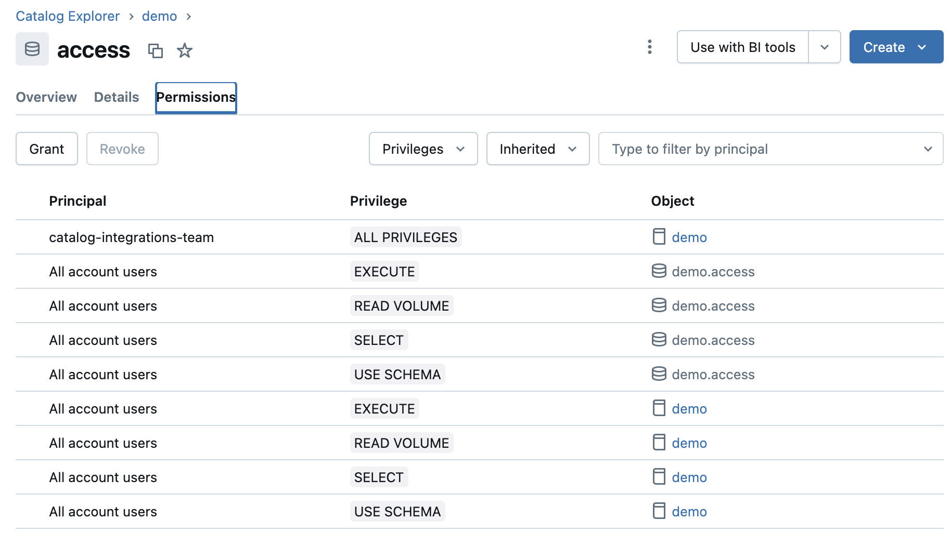
Task: Click the access schema database icon
Action: (32, 49)
